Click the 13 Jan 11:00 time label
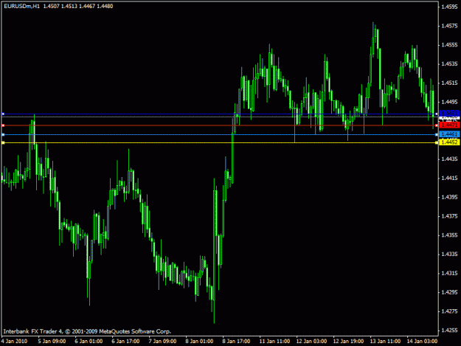The image size is (461, 346). (x=385, y=341)
